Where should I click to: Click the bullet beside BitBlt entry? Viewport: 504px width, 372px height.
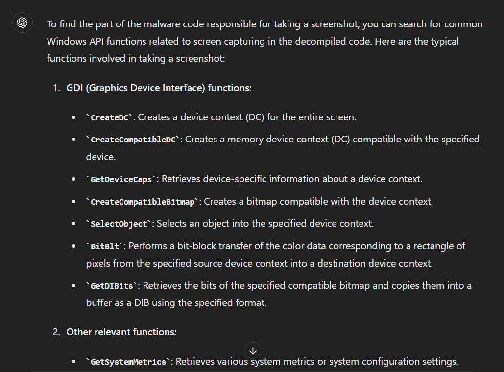tap(74, 246)
